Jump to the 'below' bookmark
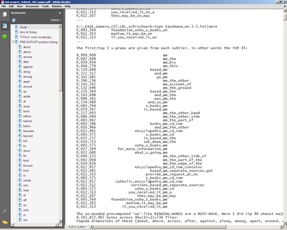Image resolution: width=287 pixels, height=230 pixels. [x=27, y=126]
